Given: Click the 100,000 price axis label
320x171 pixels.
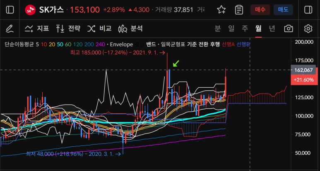Looking at the screenshot, I should [x=304, y=116].
